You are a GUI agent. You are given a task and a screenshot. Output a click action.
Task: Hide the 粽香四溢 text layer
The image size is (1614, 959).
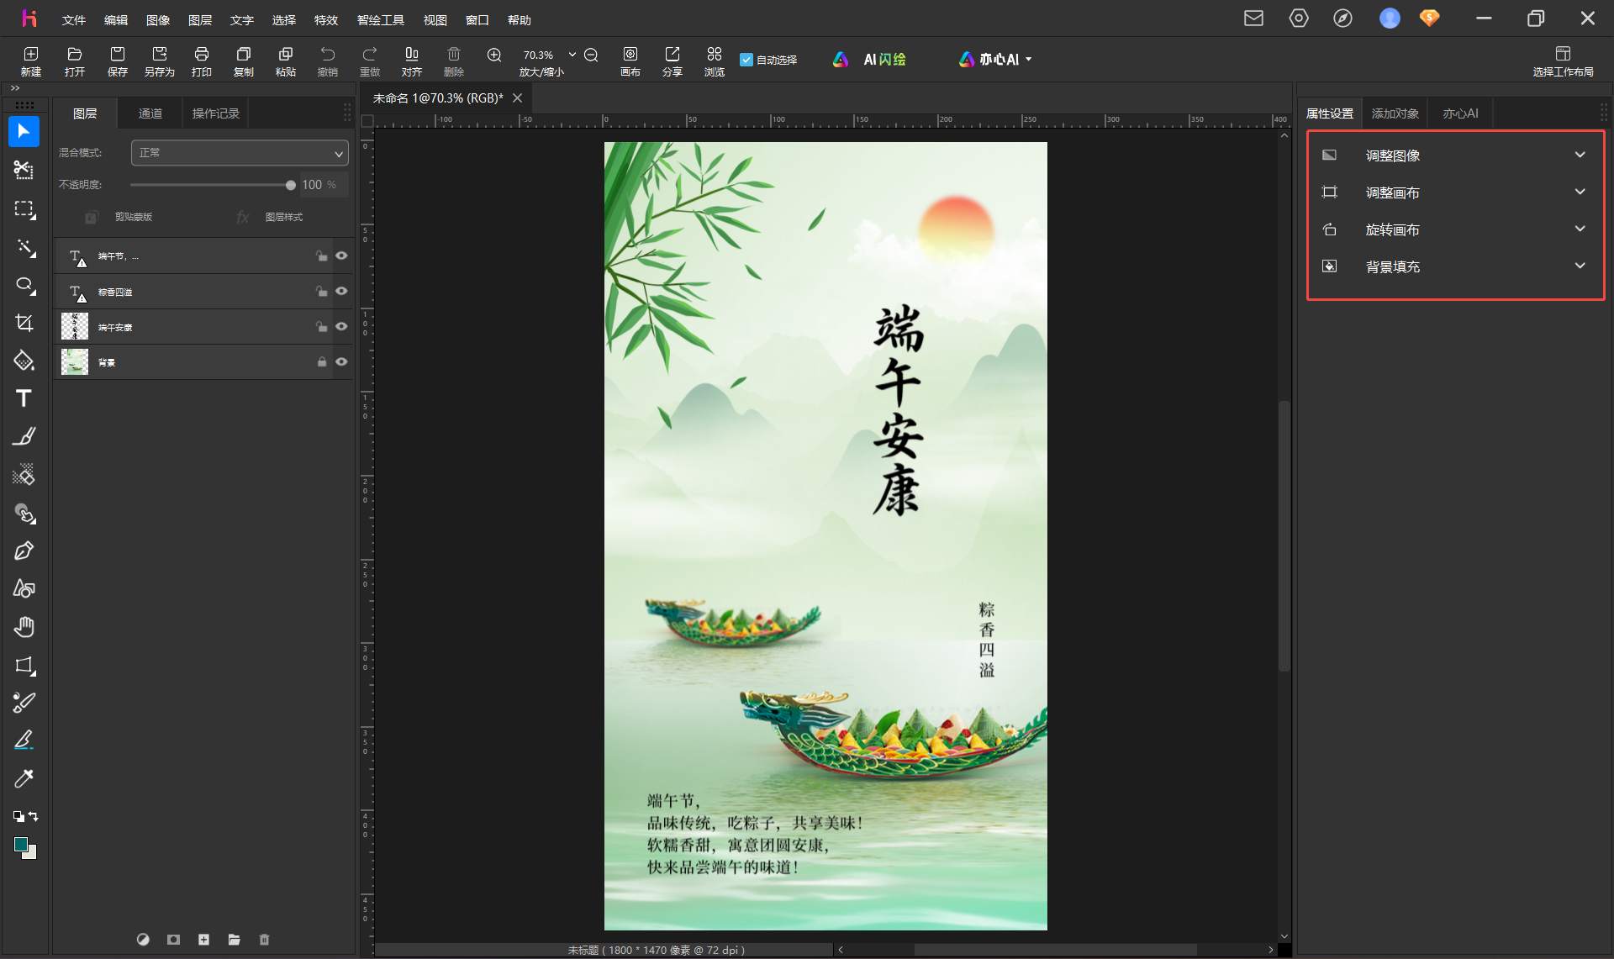(x=341, y=291)
